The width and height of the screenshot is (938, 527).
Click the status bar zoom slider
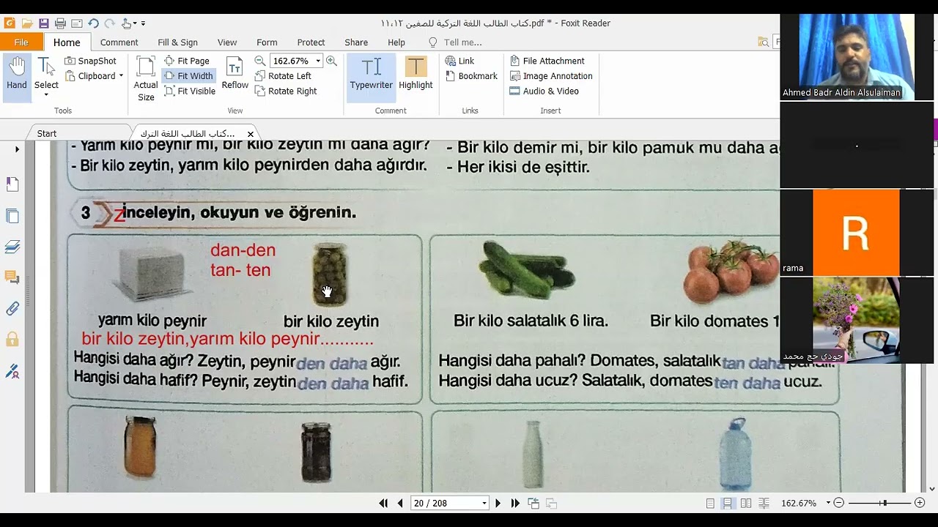879,504
